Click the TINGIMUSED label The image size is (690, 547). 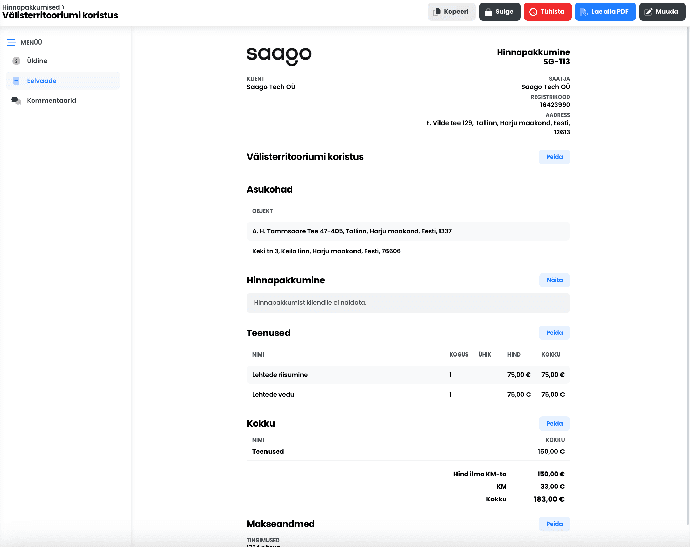[x=263, y=540]
